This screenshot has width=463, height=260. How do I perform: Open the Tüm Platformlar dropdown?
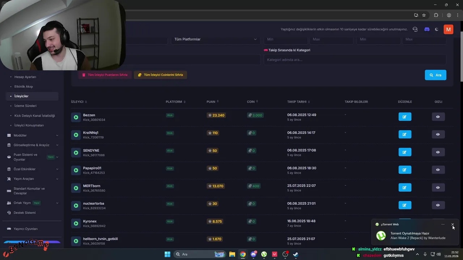click(216, 39)
